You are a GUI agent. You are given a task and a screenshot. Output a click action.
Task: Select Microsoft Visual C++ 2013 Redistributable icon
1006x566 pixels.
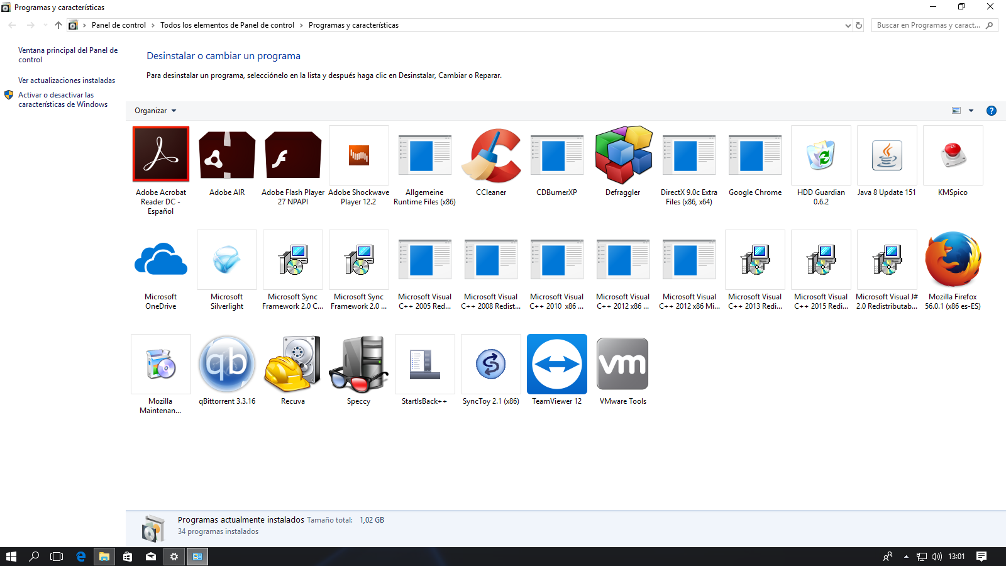755,260
